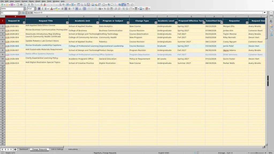Click the formula equals sign icon

[x=31, y=13]
